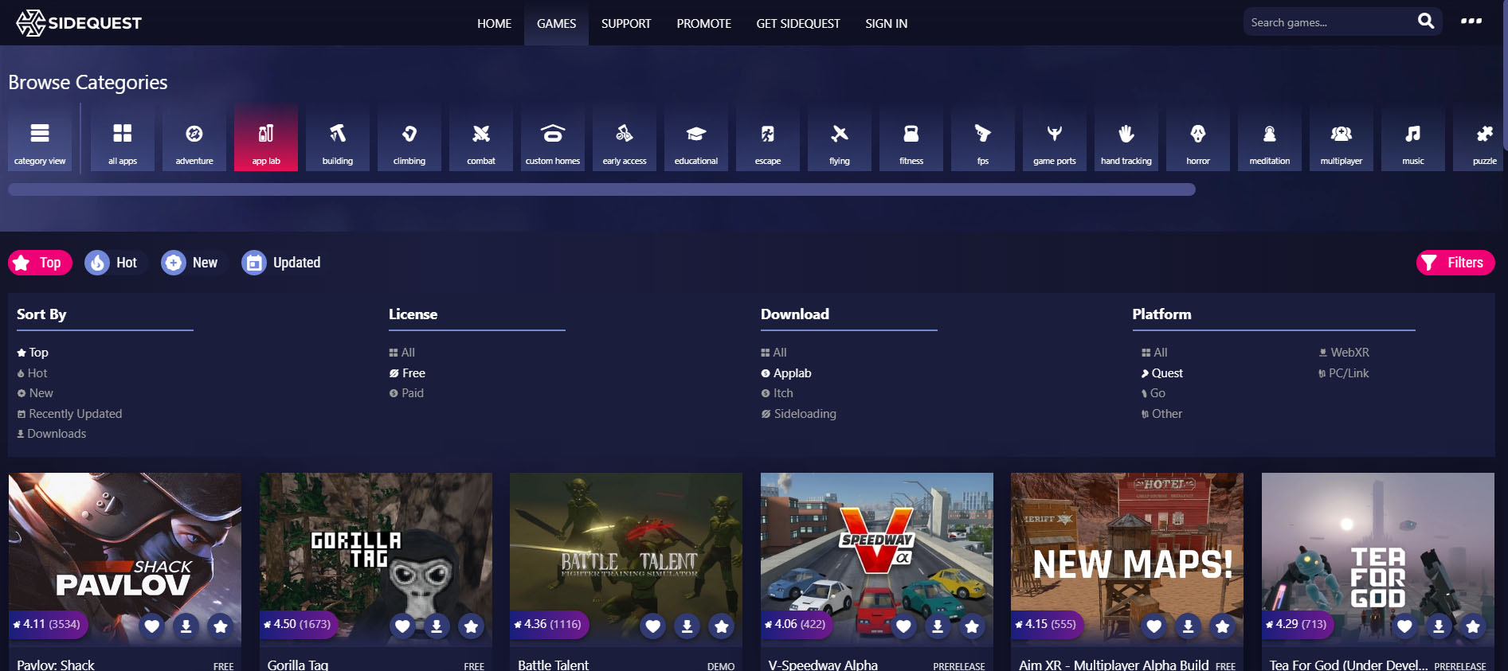Open the Battle Talent title link
This screenshot has height=671, width=1508.
coord(554,665)
